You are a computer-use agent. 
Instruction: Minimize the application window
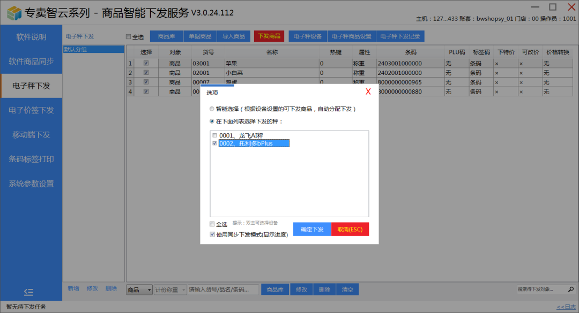535,7
